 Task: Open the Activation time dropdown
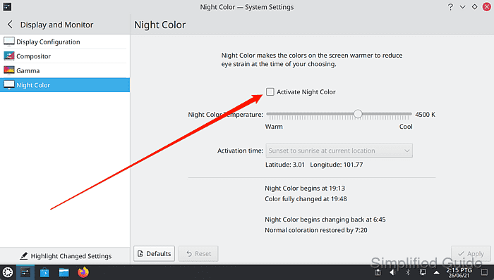pyautogui.click(x=339, y=151)
